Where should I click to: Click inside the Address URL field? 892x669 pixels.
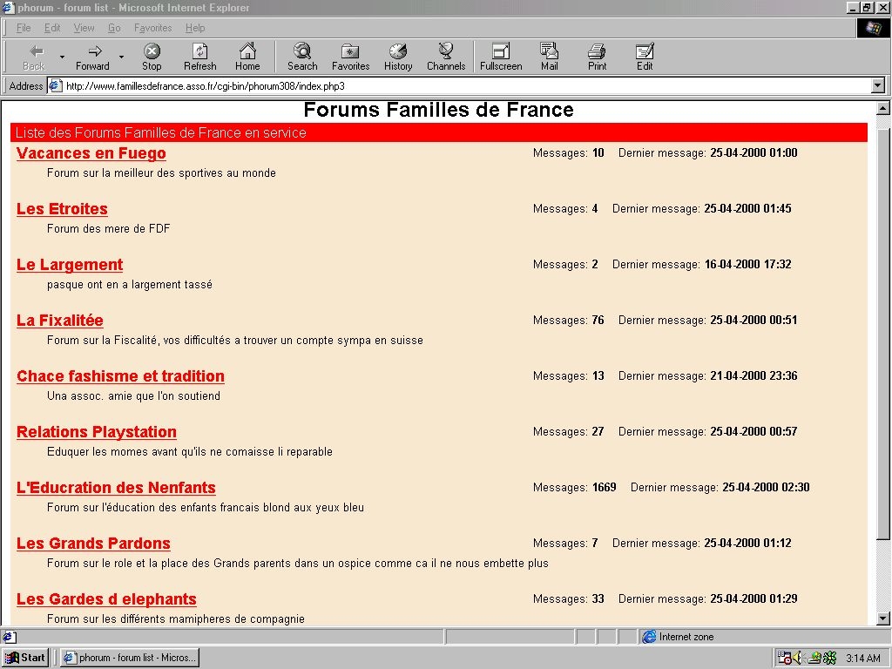click(436, 86)
